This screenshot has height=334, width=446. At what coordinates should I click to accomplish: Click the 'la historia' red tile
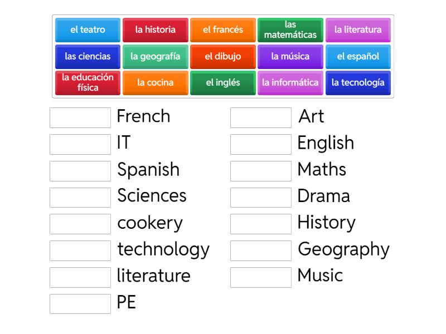(x=156, y=30)
